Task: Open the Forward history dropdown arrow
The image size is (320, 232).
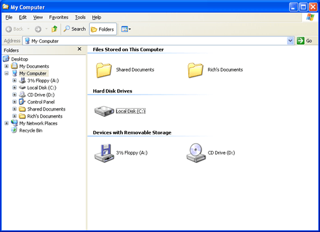Action: pyautogui.click(x=46, y=29)
